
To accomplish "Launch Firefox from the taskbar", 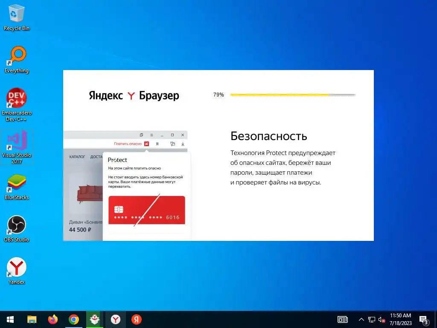I will pos(52,319).
